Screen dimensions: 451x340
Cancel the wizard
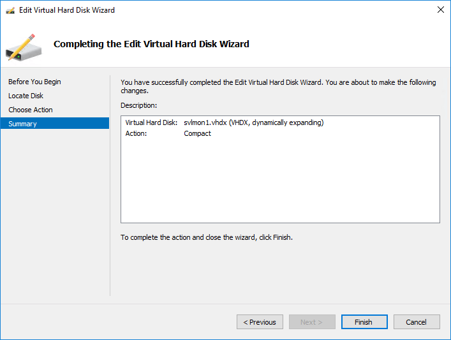pyautogui.click(x=417, y=322)
